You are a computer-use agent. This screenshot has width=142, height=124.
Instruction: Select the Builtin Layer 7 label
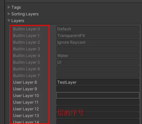point(27,76)
